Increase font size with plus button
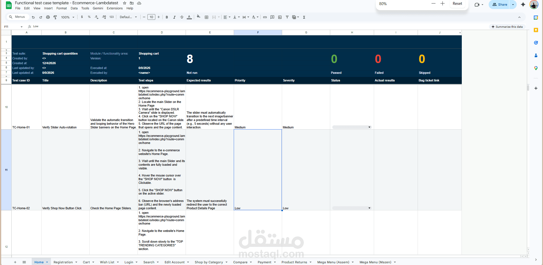 159,17
